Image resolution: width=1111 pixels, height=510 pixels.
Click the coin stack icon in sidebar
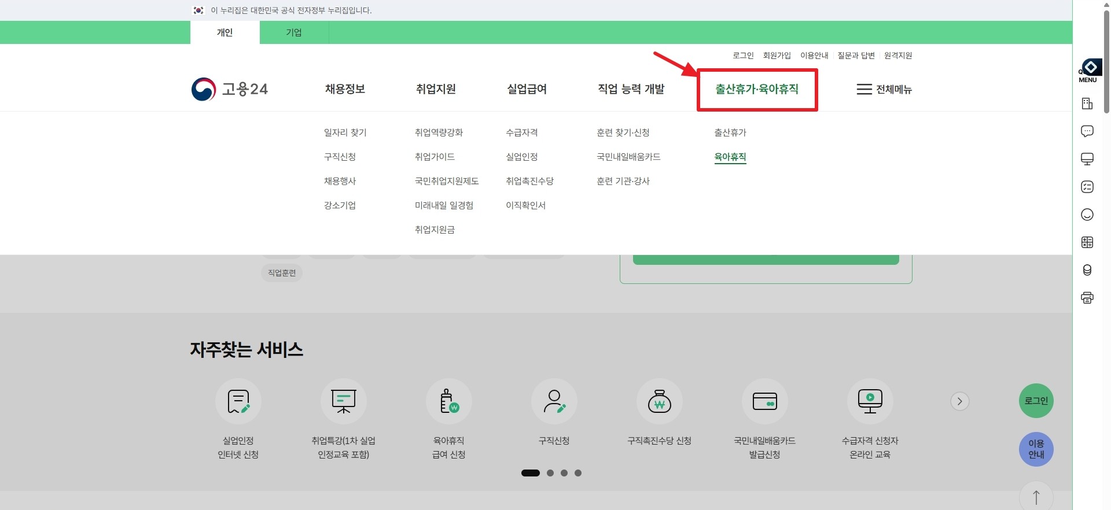pyautogui.click(x=1087, y=270)
